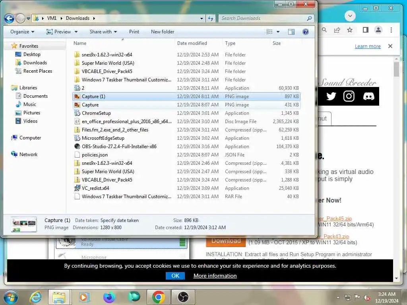Open the Preview button dropdown arrow

click(76, 32)
